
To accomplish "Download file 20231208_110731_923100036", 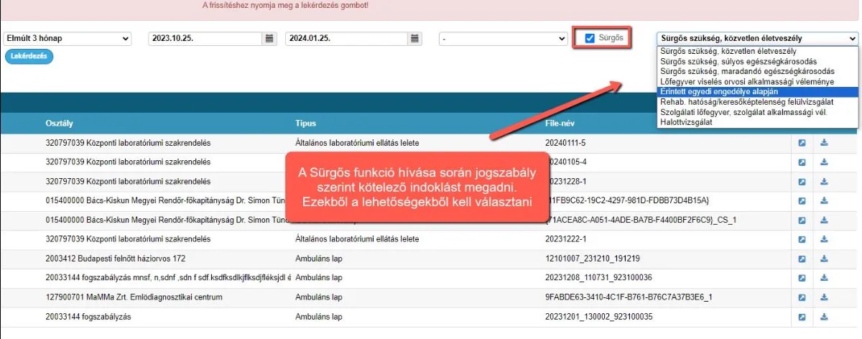I will [824, 278].
